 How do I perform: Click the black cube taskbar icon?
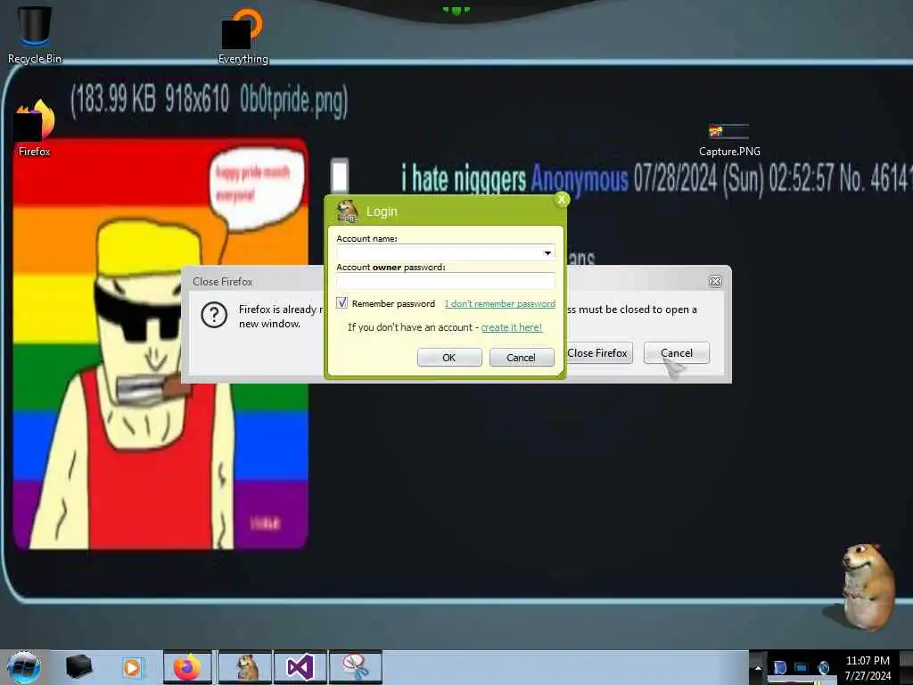[x=78, y=667]
